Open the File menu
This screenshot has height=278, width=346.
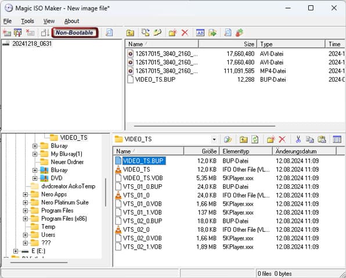coord(8,21)
